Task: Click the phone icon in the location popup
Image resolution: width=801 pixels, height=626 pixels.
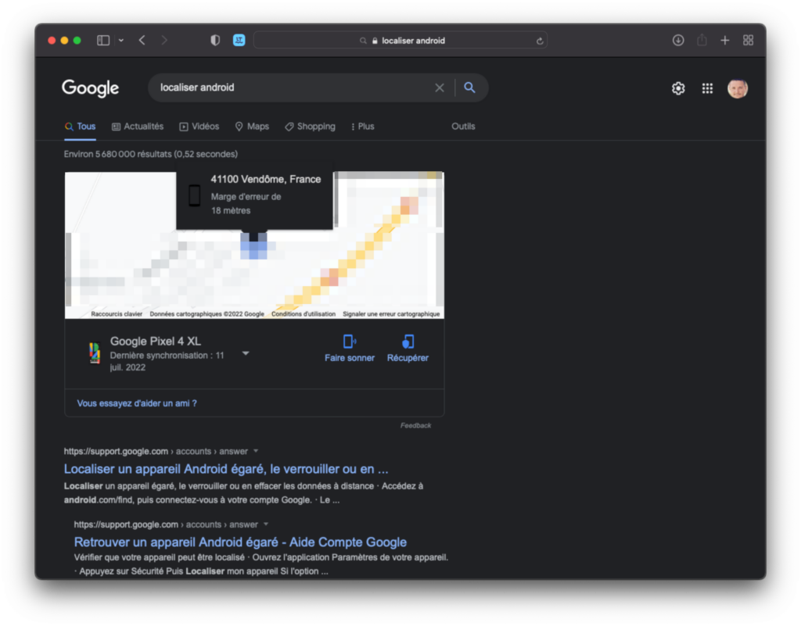Action: (x=195, y=195)
